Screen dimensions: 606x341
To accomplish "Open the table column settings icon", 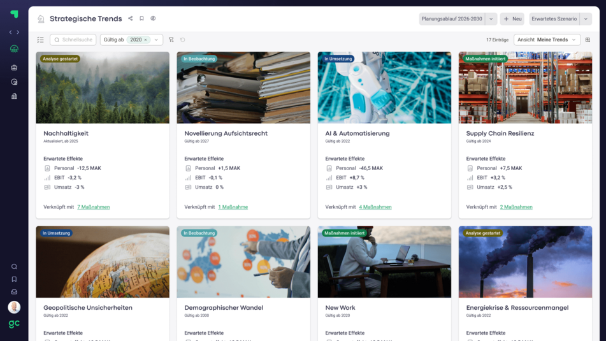I will click(x=588, y=40).
